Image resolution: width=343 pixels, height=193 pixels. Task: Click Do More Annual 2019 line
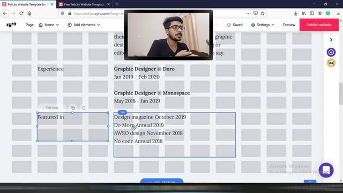click(x=139, y=125)
